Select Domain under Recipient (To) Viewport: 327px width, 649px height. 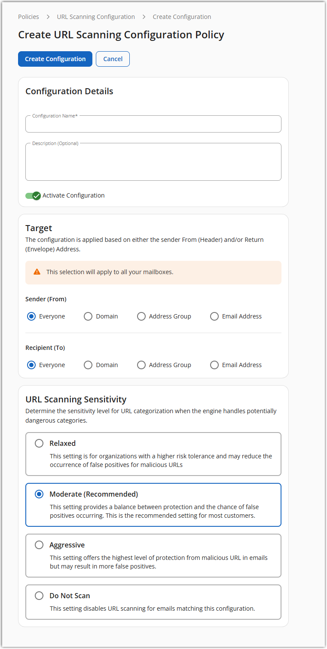click(x=88, y=365)
